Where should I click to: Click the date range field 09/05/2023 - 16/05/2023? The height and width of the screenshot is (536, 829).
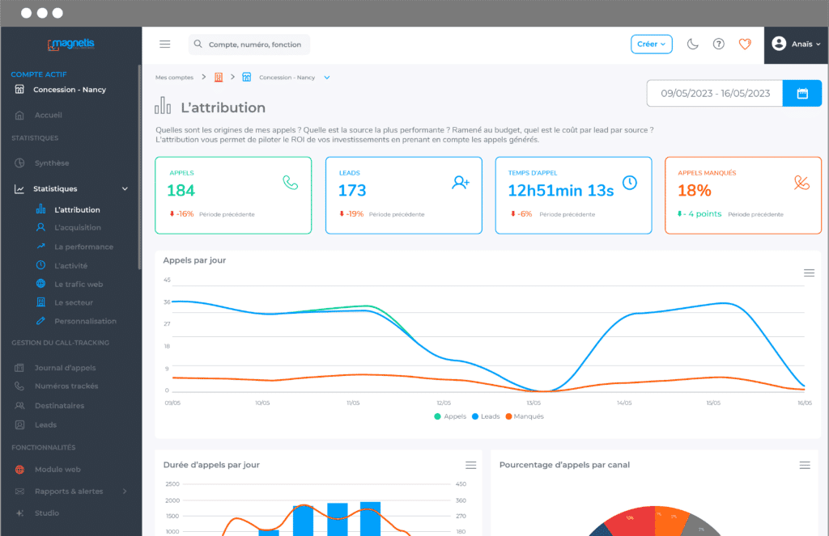tap(715, 94)
